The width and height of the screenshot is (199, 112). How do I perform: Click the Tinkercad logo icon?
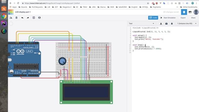[11, 12]
